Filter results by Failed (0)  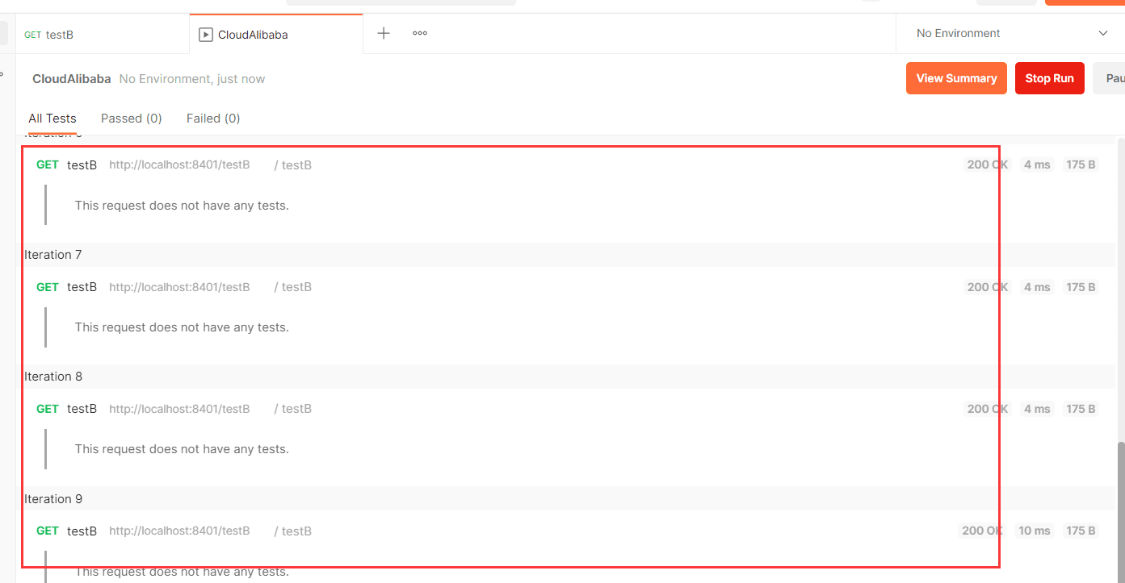pos(213,119)
